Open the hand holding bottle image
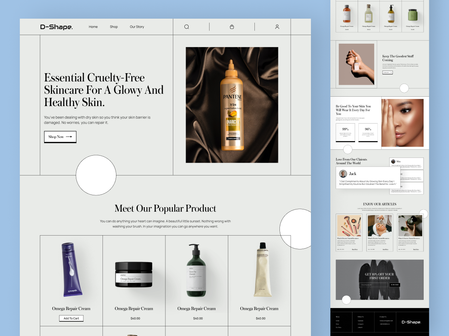 356,64
